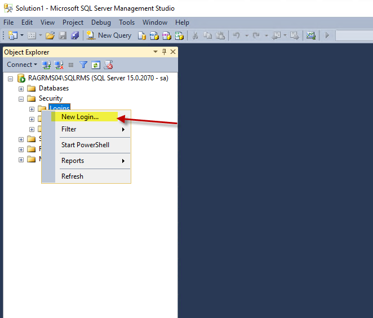373x318 pixels.
Task: Open the View menu
Action: pos(47,22)
